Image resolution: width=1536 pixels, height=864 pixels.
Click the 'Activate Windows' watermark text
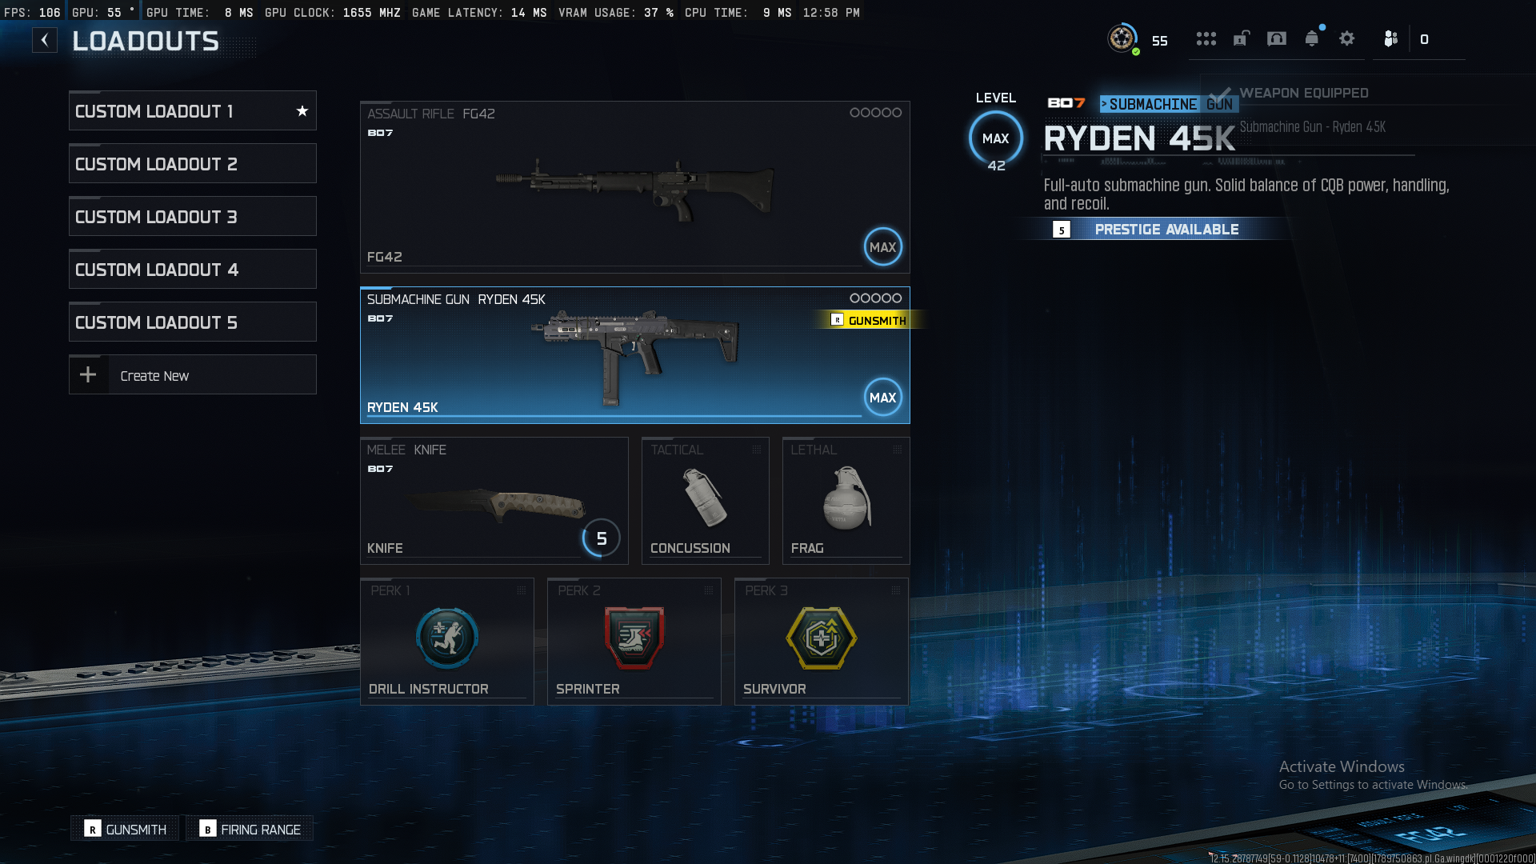coord(1342,766)
